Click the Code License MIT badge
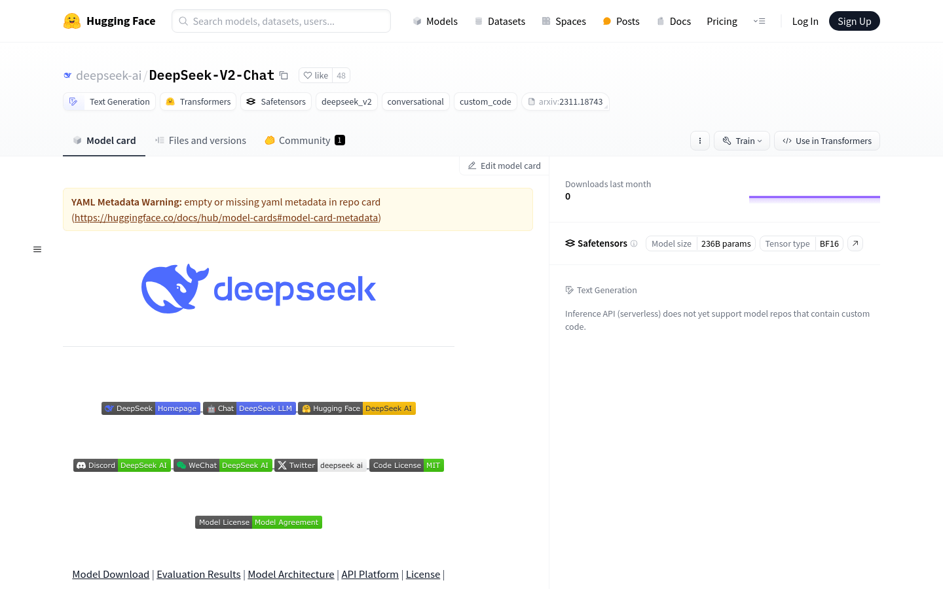 tap(407, 465)
